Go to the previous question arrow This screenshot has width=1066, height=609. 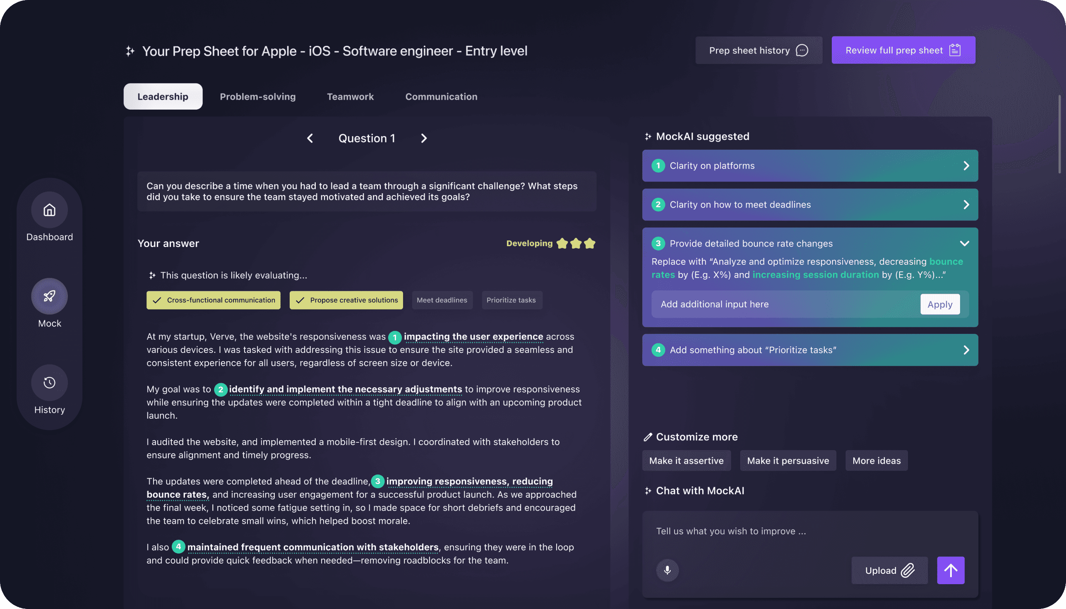(x=310, y=138)
